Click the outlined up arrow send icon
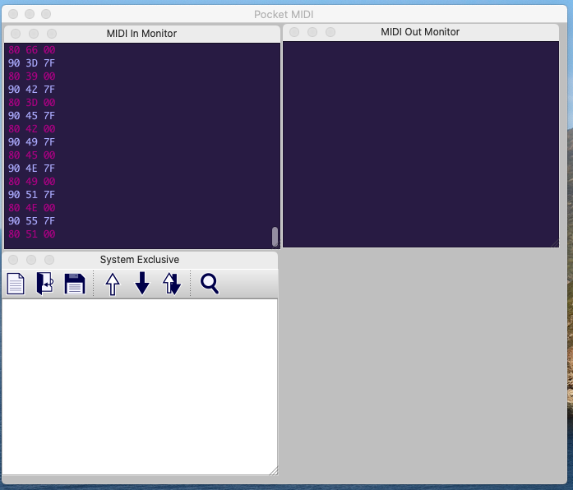Image resolution: width=573 pixels, height=490 pixels. tap(113, 284)
